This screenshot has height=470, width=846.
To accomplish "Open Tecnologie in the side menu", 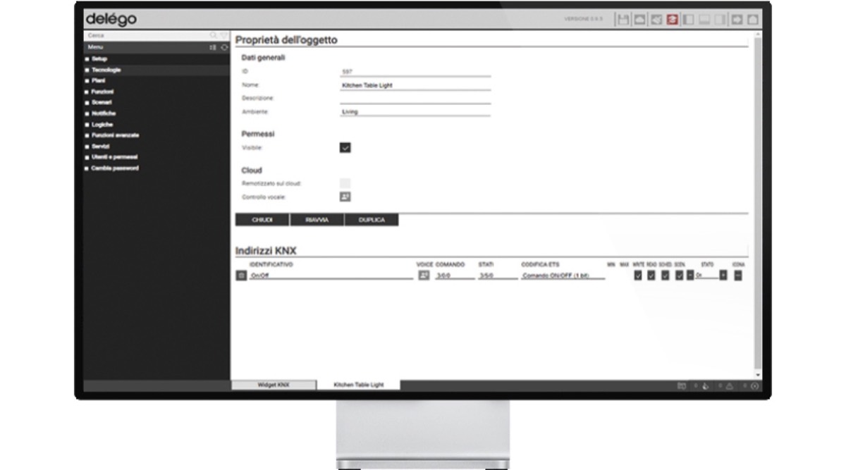I will tap(106, 70).
